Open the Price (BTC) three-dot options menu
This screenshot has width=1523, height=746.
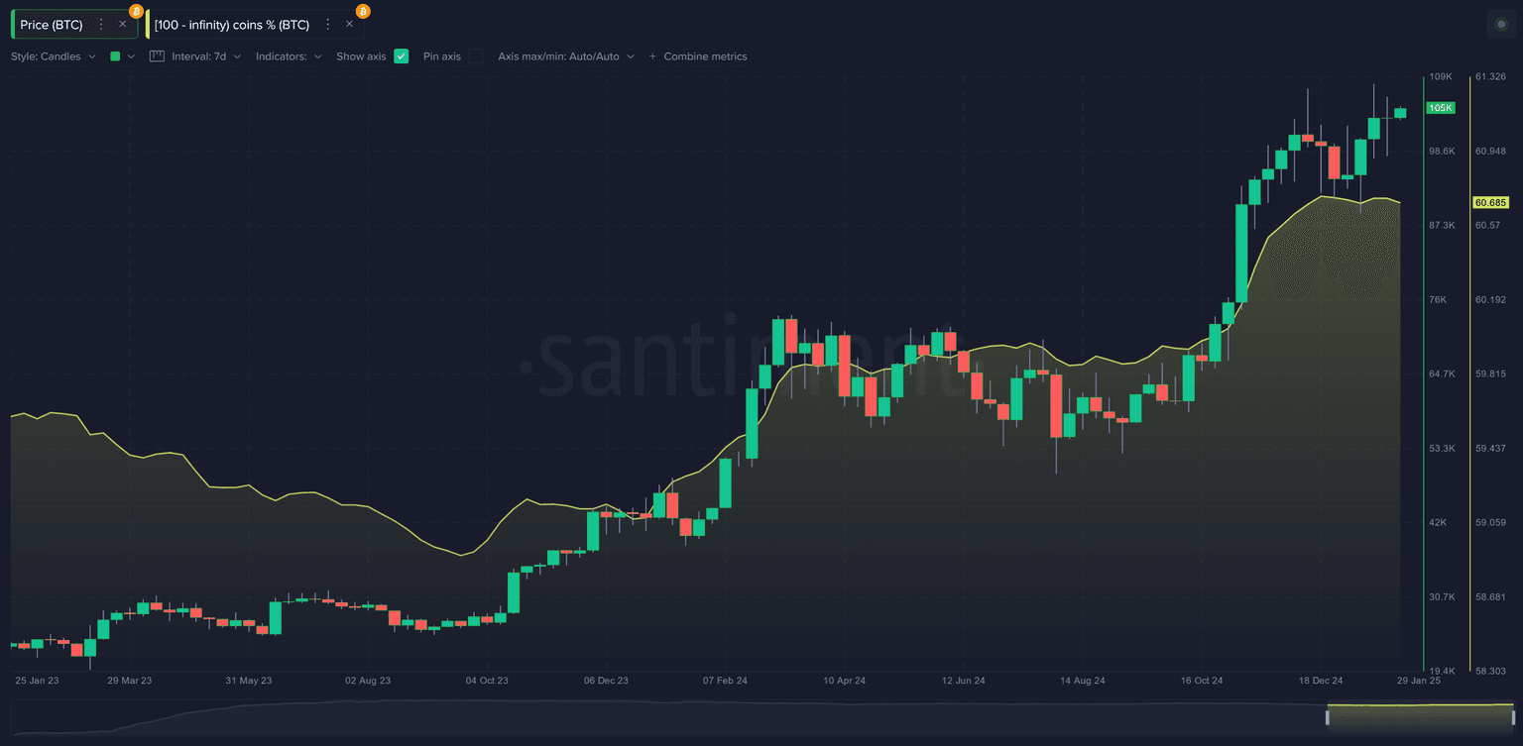pyautogui.click(x=100, y=24)
